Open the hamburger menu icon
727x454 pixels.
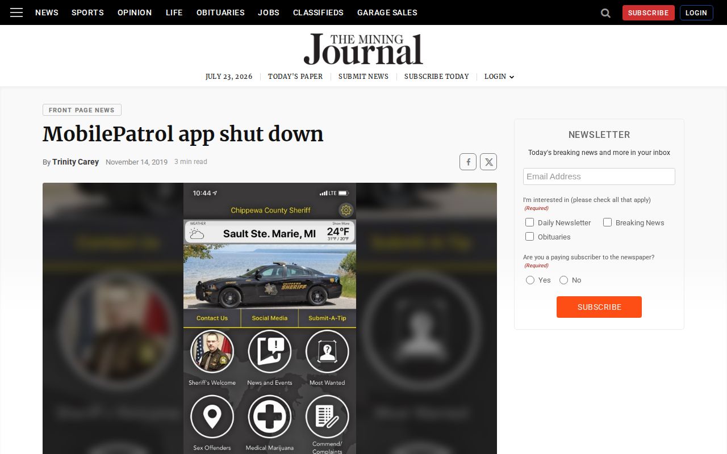pyautogui.click(x=16, y=12)
